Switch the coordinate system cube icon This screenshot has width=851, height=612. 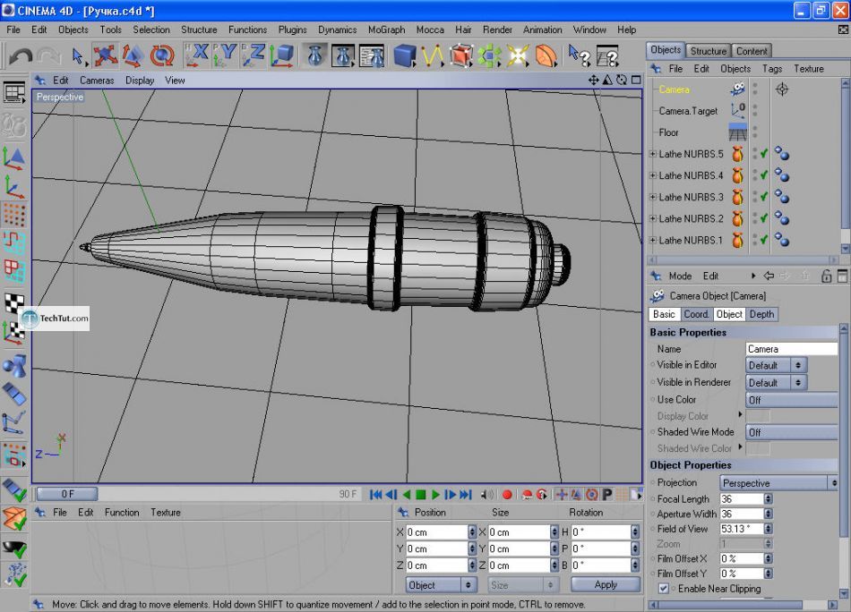[281, 55]
